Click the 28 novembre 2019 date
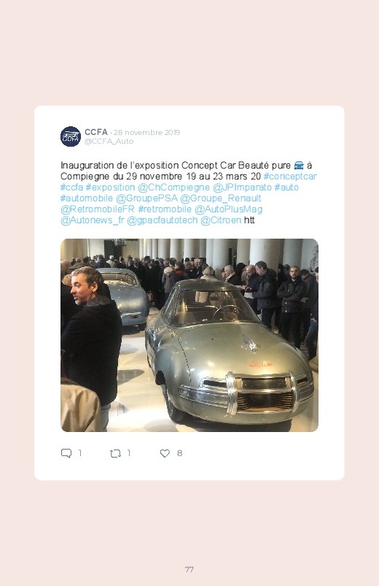Screen dimensions: 379x586 coord(146,132)
